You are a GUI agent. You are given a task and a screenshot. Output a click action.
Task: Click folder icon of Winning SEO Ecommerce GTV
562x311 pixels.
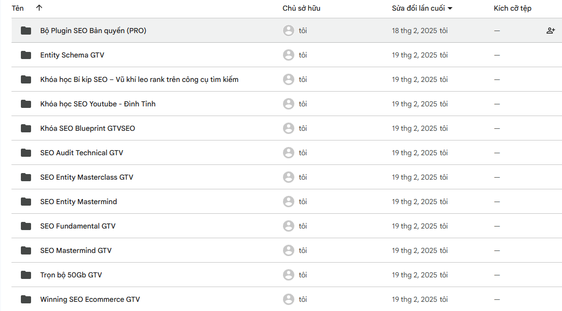click(x=26, y=299)
